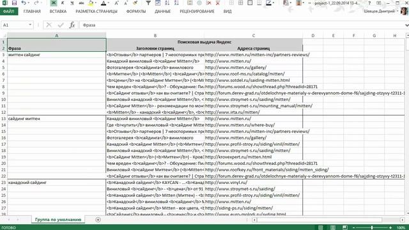This screenshot has height=230, width=409.
Task: Click inside the Name Box showing A1
Action: point(13,25)
